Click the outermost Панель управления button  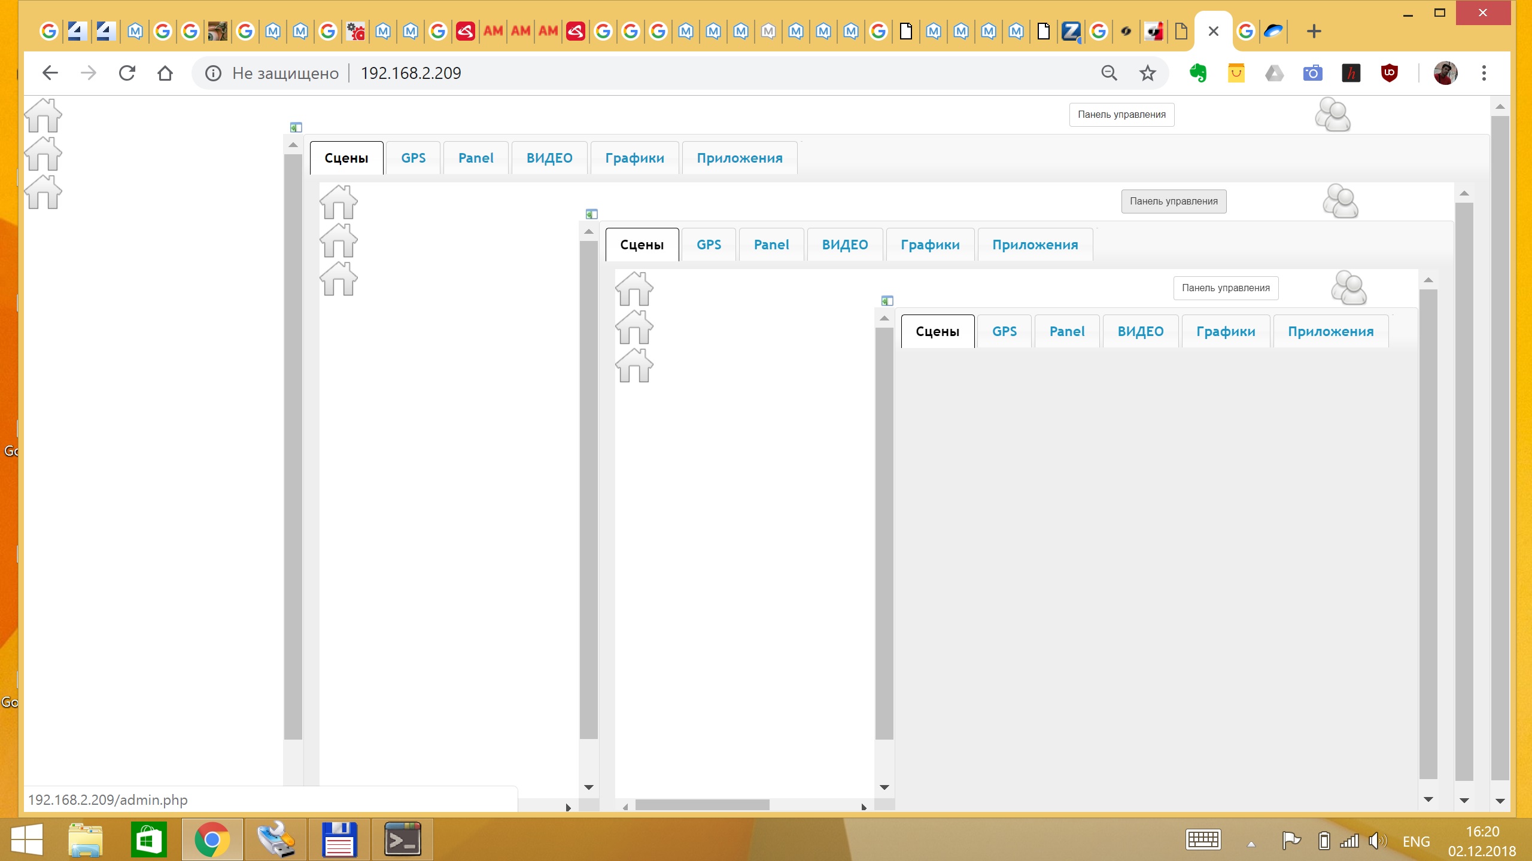click(1121, 115)
